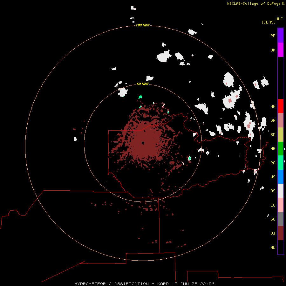Click the HHC product label

[279, 19]
